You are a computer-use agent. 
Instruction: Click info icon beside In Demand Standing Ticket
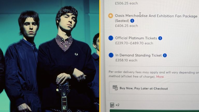pyautogui.click(x=165, y=55)
